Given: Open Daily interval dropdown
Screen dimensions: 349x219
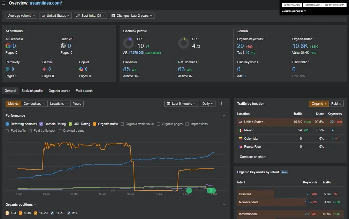Looking at the screenshot, I should [x=207, y=104].
